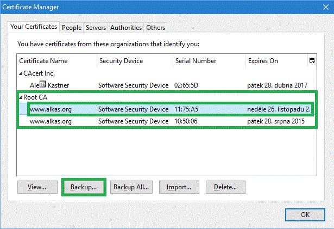Click the View... button
This screenshot has height=229, width=334.
(x=37, y=187)
